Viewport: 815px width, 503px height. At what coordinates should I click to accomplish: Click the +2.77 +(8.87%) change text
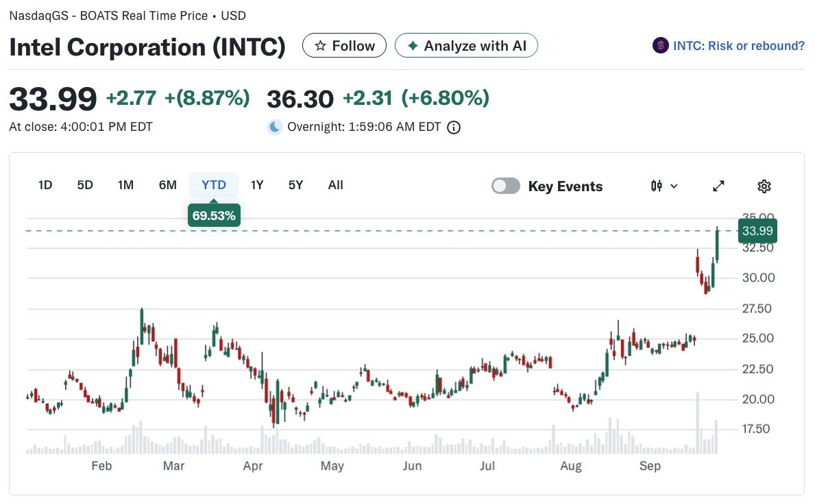pos(178,98)
